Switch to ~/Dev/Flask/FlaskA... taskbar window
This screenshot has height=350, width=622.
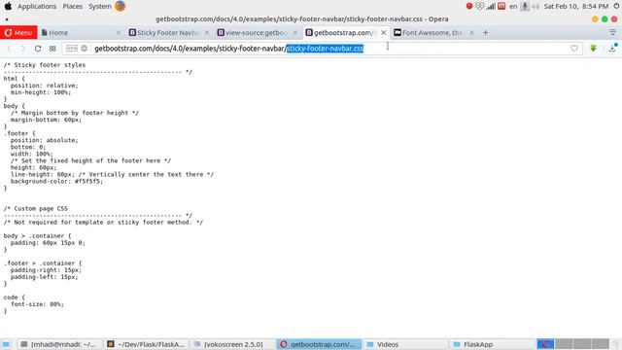(x=147, y=344)
